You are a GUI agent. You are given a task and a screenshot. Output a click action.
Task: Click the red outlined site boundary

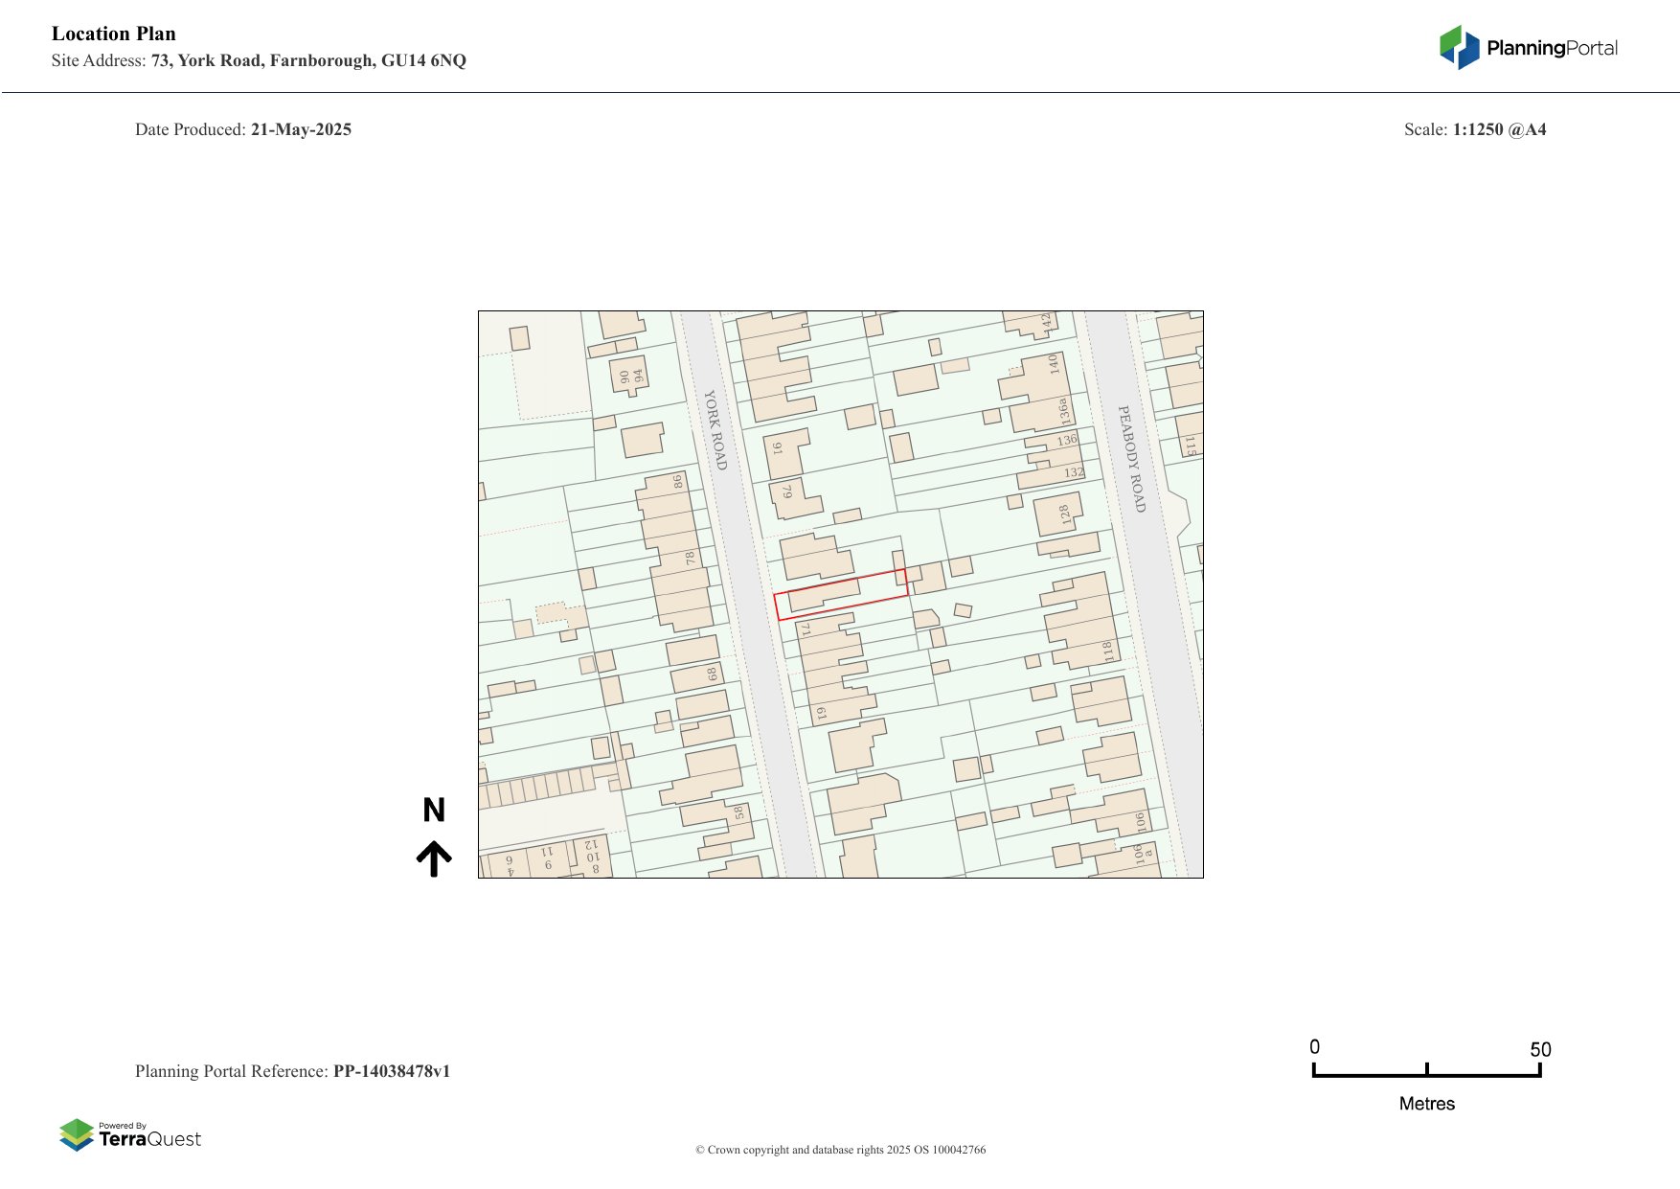tap(841, 595)
